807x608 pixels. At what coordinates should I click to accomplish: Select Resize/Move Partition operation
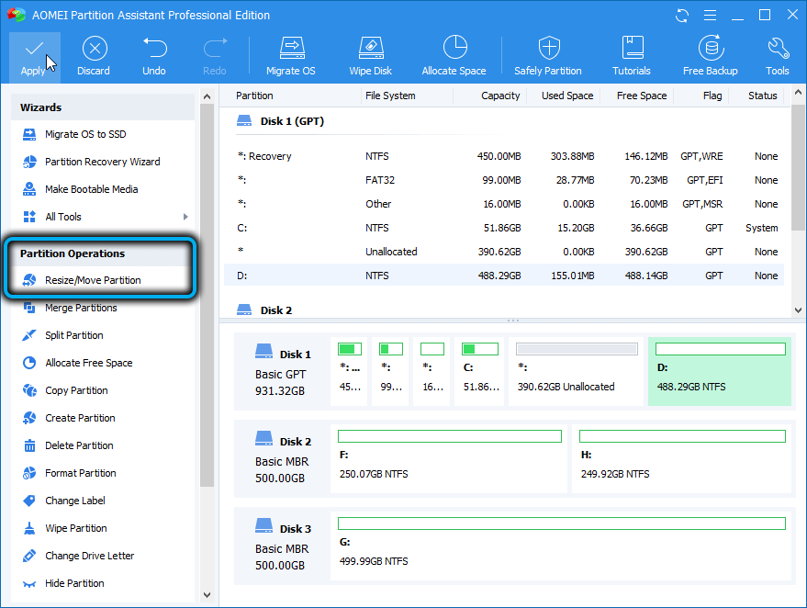[x=93, y=280]
